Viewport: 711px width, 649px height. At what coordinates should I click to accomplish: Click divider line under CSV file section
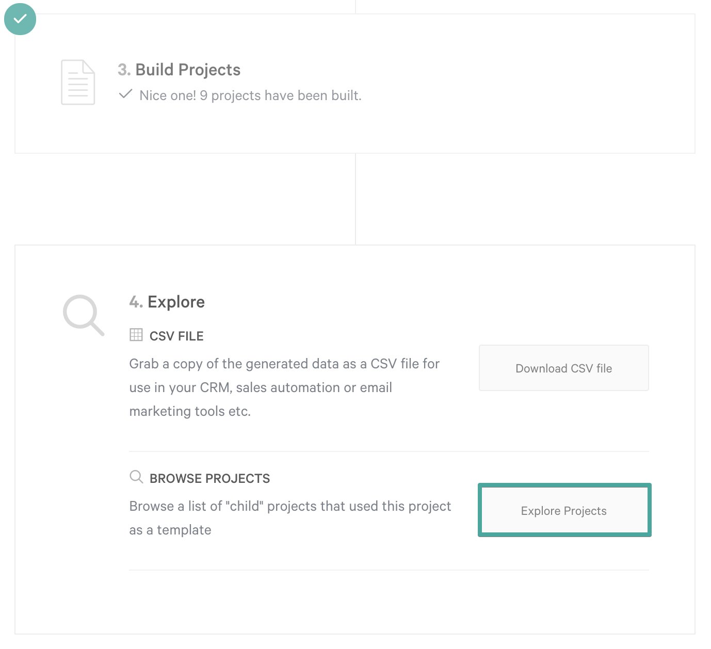coord(389,451)
